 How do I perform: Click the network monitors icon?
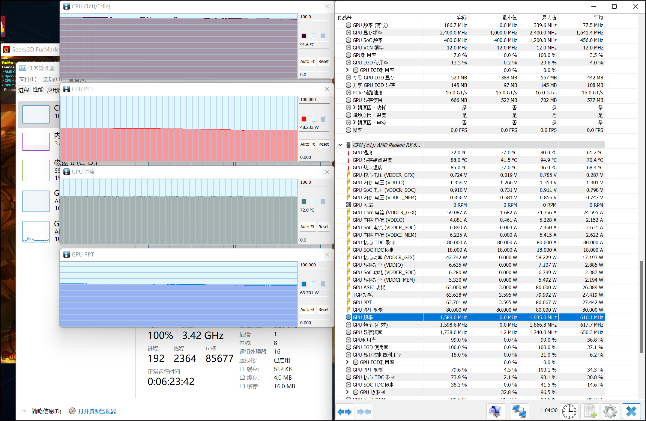click(x=519, y=411)
